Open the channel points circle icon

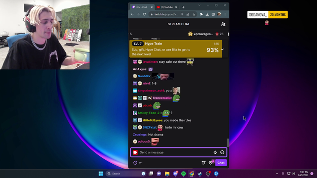click(135, 163)
